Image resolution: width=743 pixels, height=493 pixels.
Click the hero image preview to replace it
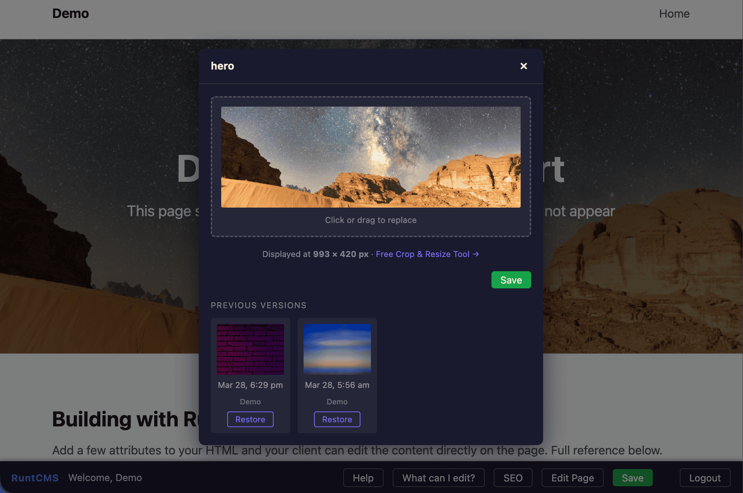click(371, 156)
